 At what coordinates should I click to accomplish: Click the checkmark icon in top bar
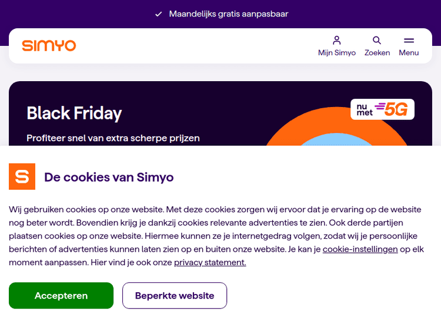pyautogui.click(x=158, y=14)
